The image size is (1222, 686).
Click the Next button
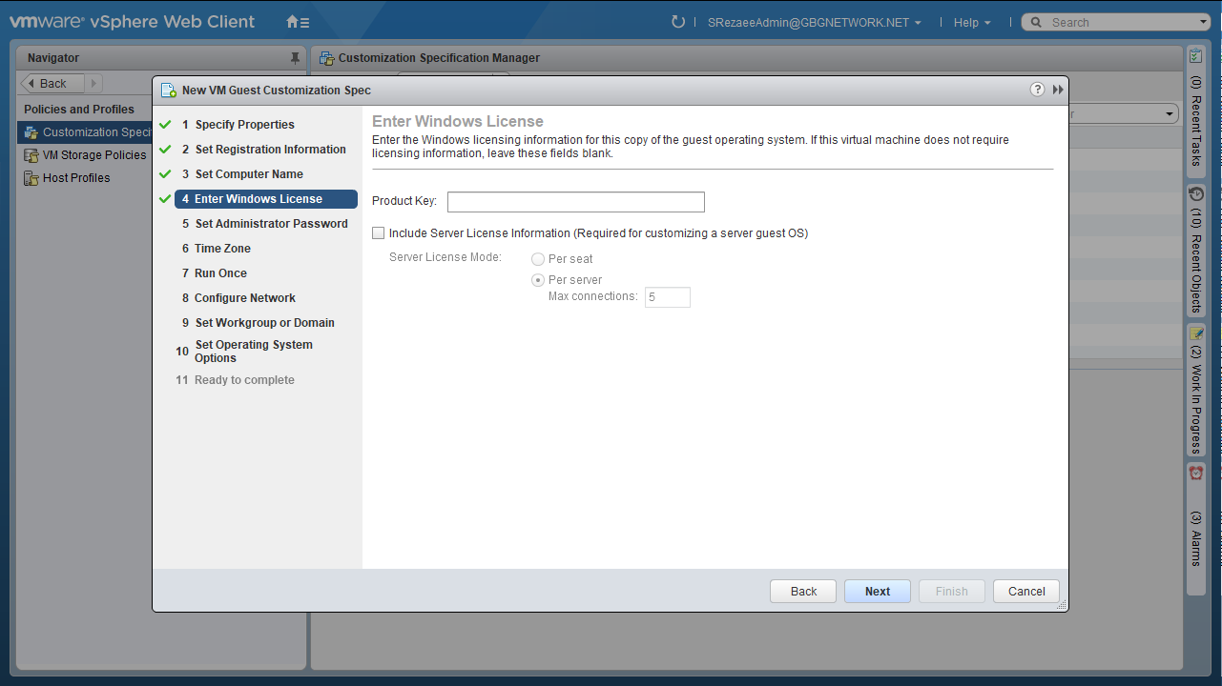877,592
